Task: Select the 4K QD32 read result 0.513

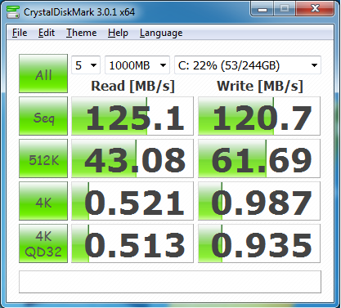Action: click(x=132, y=243)
